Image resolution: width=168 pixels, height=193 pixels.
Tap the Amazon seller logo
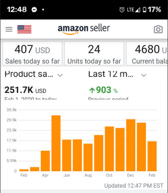pos(84,30)
